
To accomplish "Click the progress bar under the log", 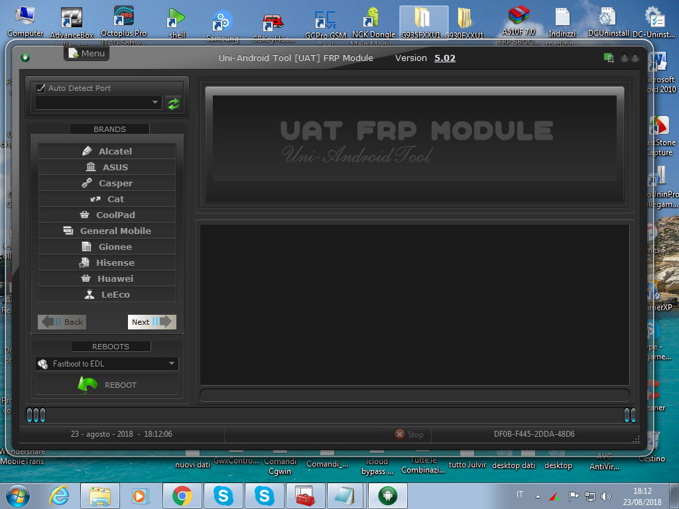I will tap(414, 395).
